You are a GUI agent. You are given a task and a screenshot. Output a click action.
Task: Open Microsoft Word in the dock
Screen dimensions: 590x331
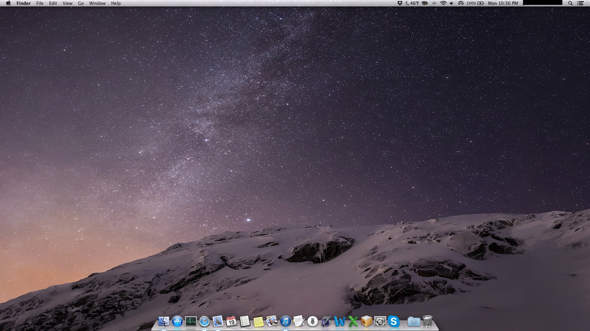(340, 321)
